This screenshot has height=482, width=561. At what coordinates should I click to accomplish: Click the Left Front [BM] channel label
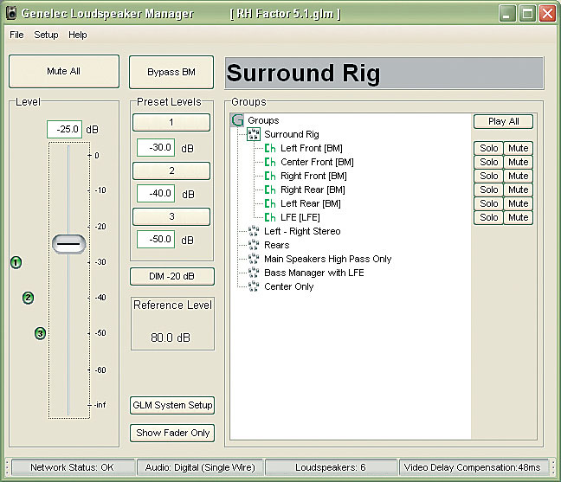(312, 148)
